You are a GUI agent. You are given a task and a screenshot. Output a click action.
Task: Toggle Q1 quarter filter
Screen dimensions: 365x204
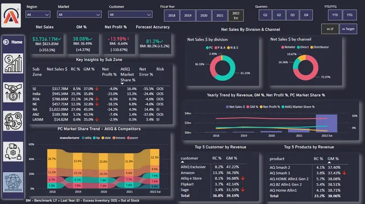coord(265,15)
